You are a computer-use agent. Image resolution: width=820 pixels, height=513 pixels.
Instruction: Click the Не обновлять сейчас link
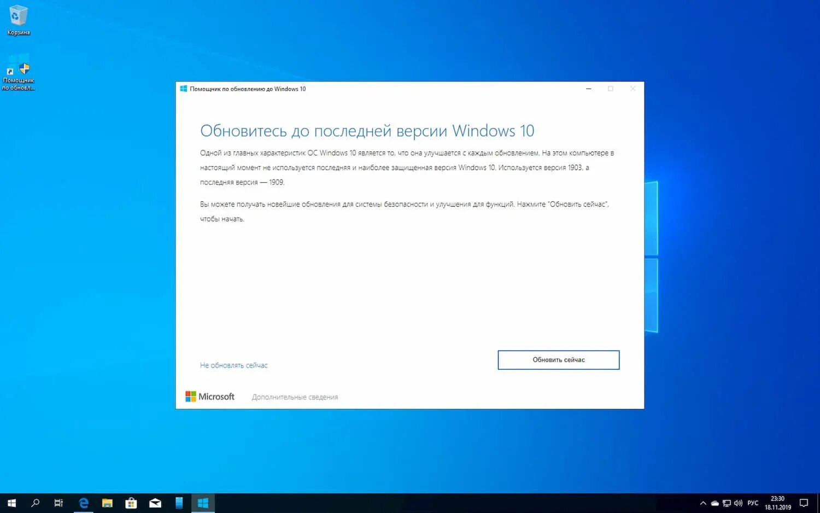point(234,365)
